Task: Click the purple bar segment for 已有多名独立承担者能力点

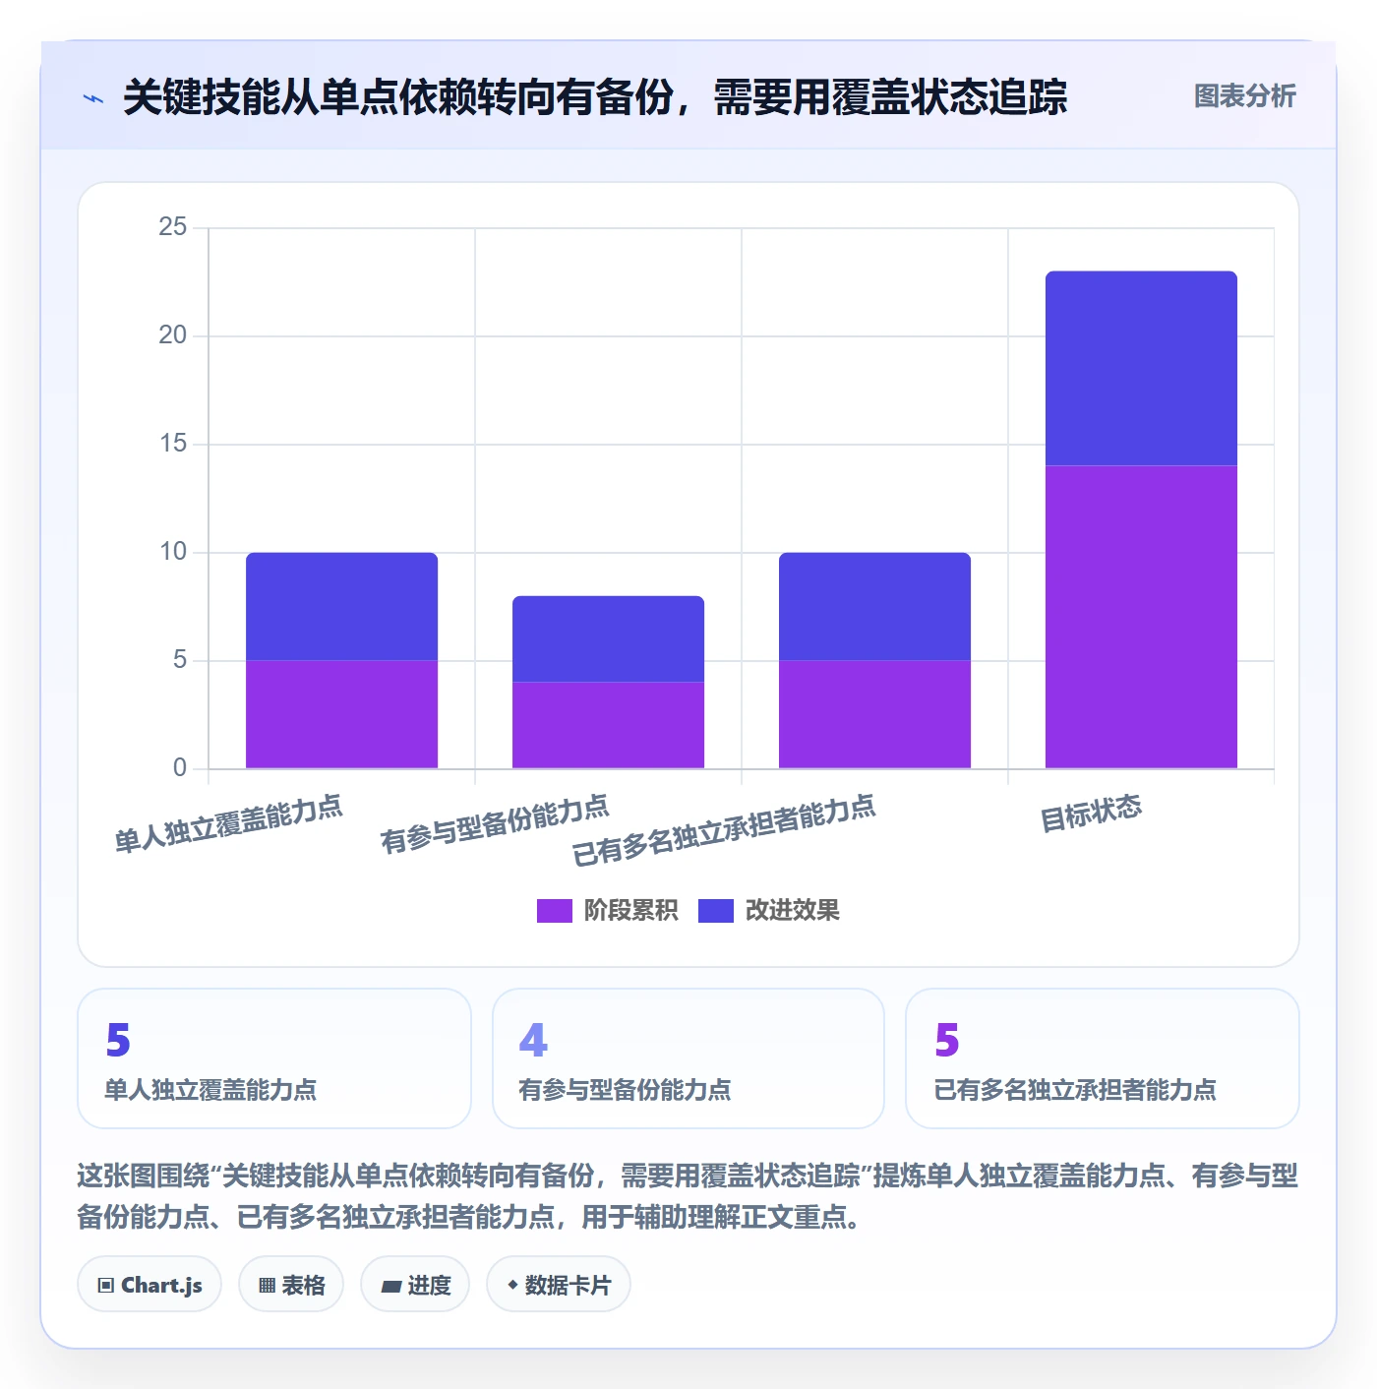Action: (874, 714)
